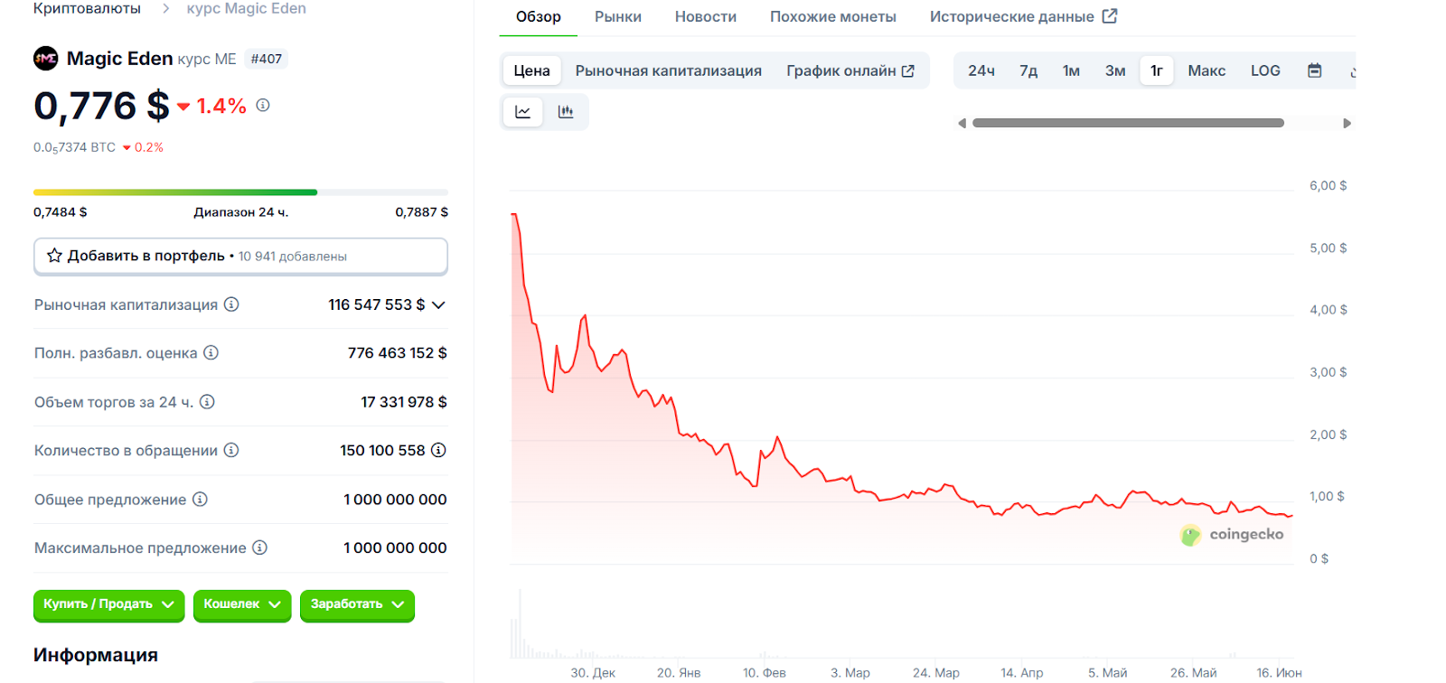Switch to the candlestick chart icon
Screen dimensions: 1446x683
566,112
